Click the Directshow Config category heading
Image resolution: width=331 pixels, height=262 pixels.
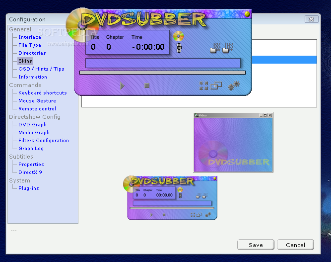point(35,117)
